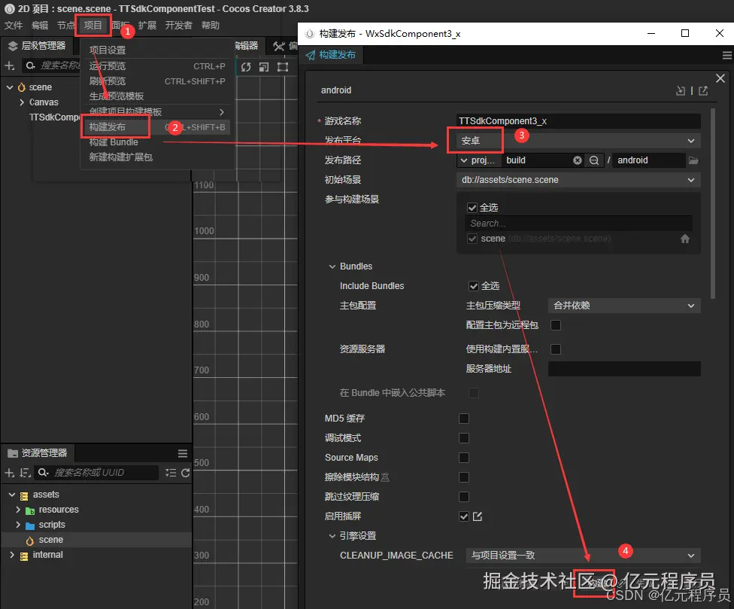734x609 pixels.
Task: Collapse the scene node in hierarchy
Action: [x=9, y=87]
